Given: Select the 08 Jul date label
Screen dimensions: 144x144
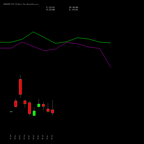Looking at the screenshot, I should point(52,137).
